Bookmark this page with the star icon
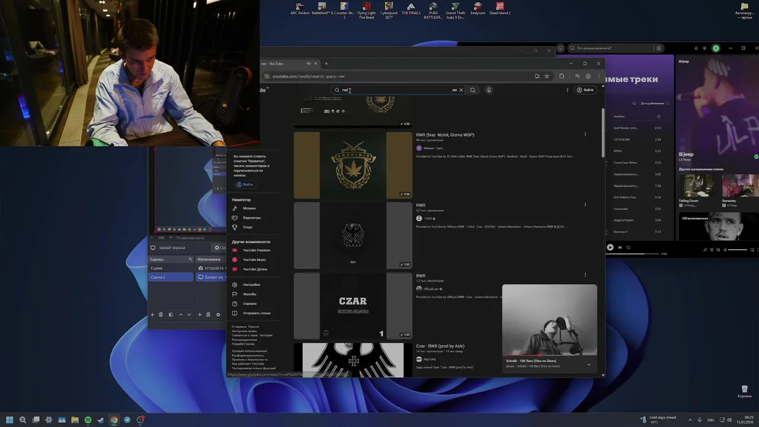Viewport: 759px width, 427px height. [547, 76]
